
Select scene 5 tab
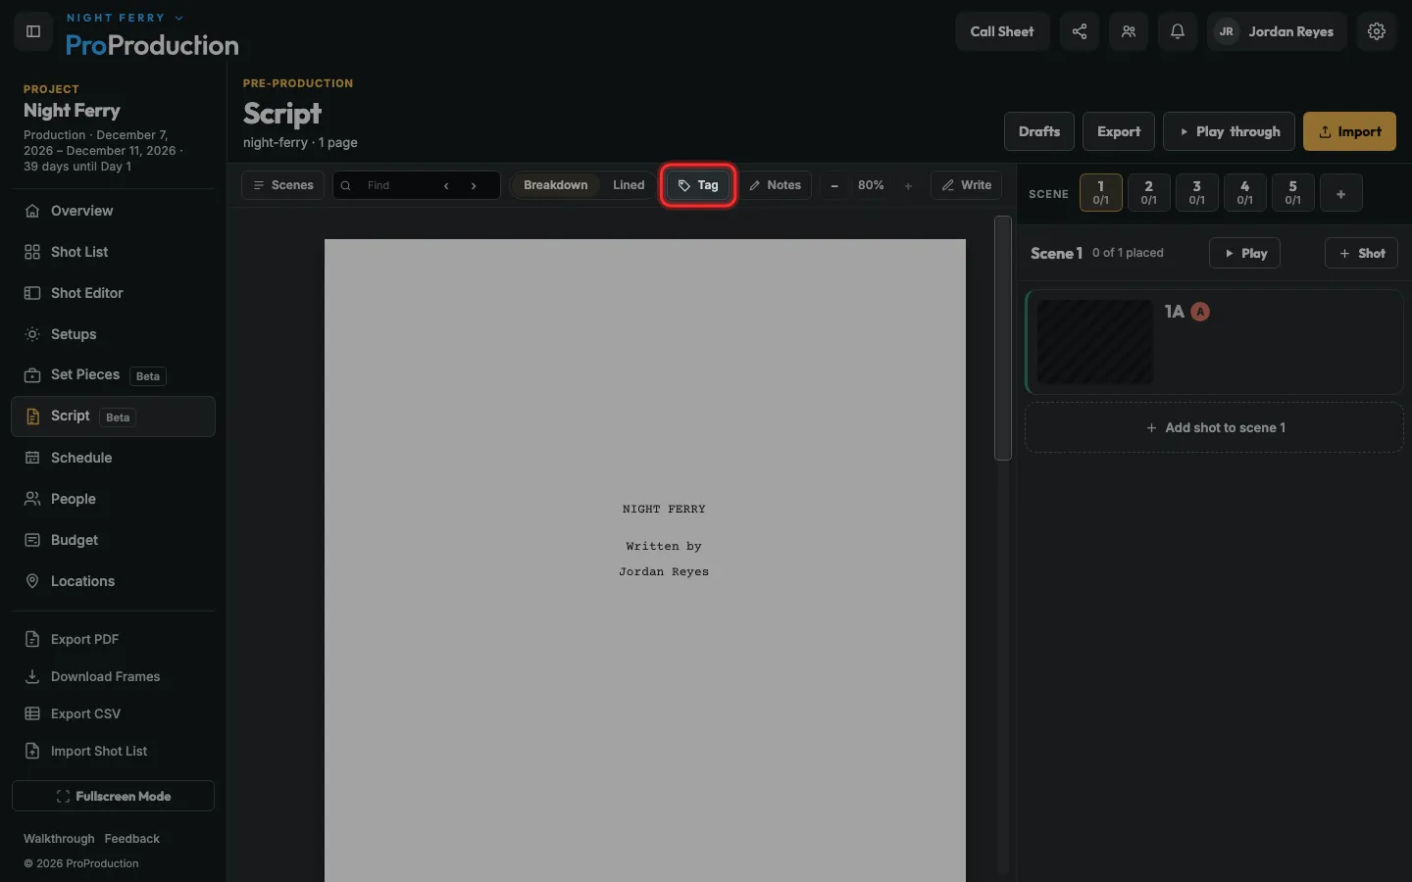(x=1292, y=193)
